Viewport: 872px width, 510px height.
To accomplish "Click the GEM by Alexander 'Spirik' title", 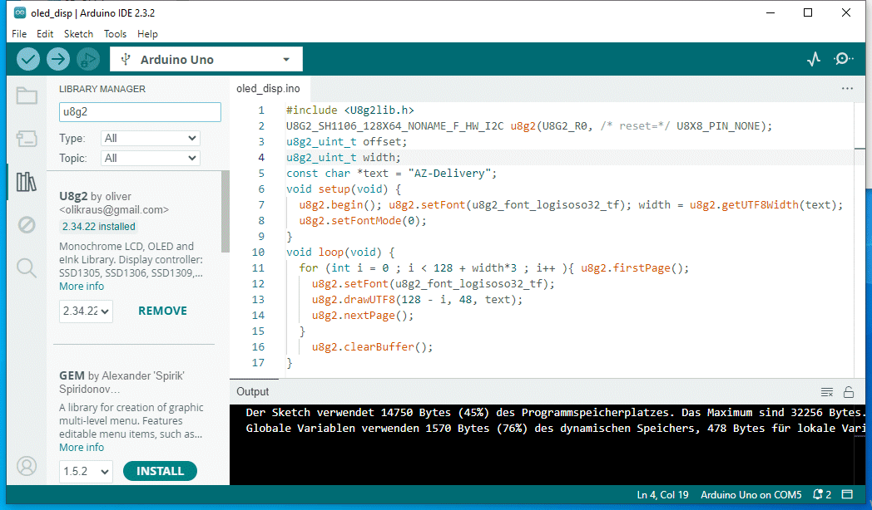I will [x=121, y=375].
